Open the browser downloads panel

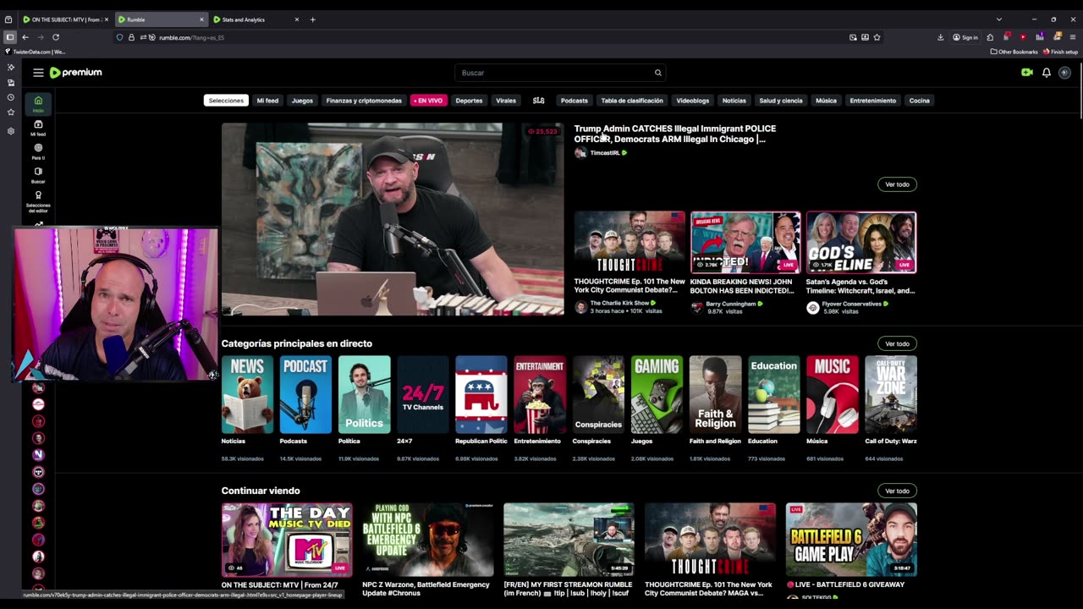click(940, 37)
